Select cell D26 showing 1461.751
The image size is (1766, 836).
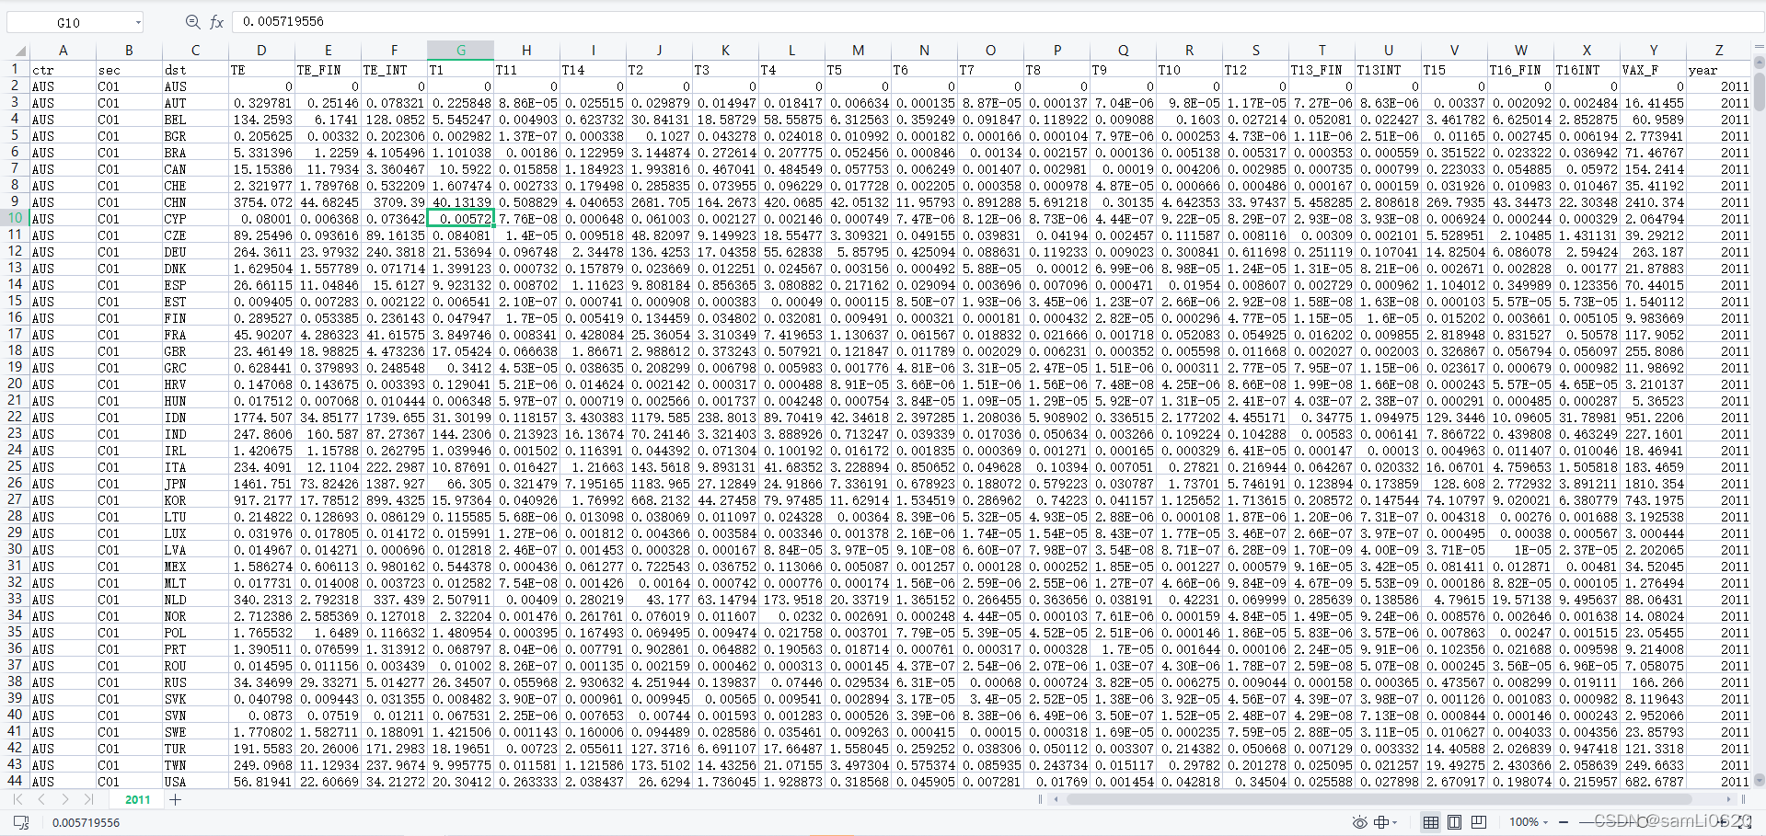[261, 484]
